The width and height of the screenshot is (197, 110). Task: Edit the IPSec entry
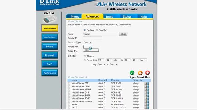146,105
